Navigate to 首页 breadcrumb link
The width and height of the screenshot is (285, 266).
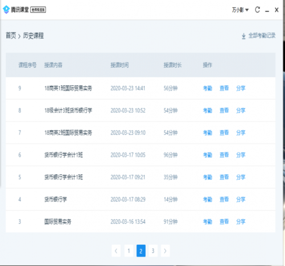tap(11, 36)
